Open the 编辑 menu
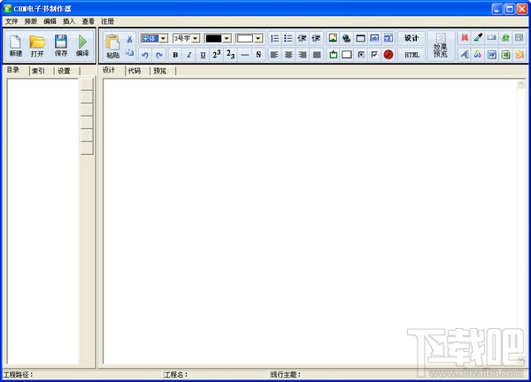The image size is (531, 382). [x=50, y=21]
